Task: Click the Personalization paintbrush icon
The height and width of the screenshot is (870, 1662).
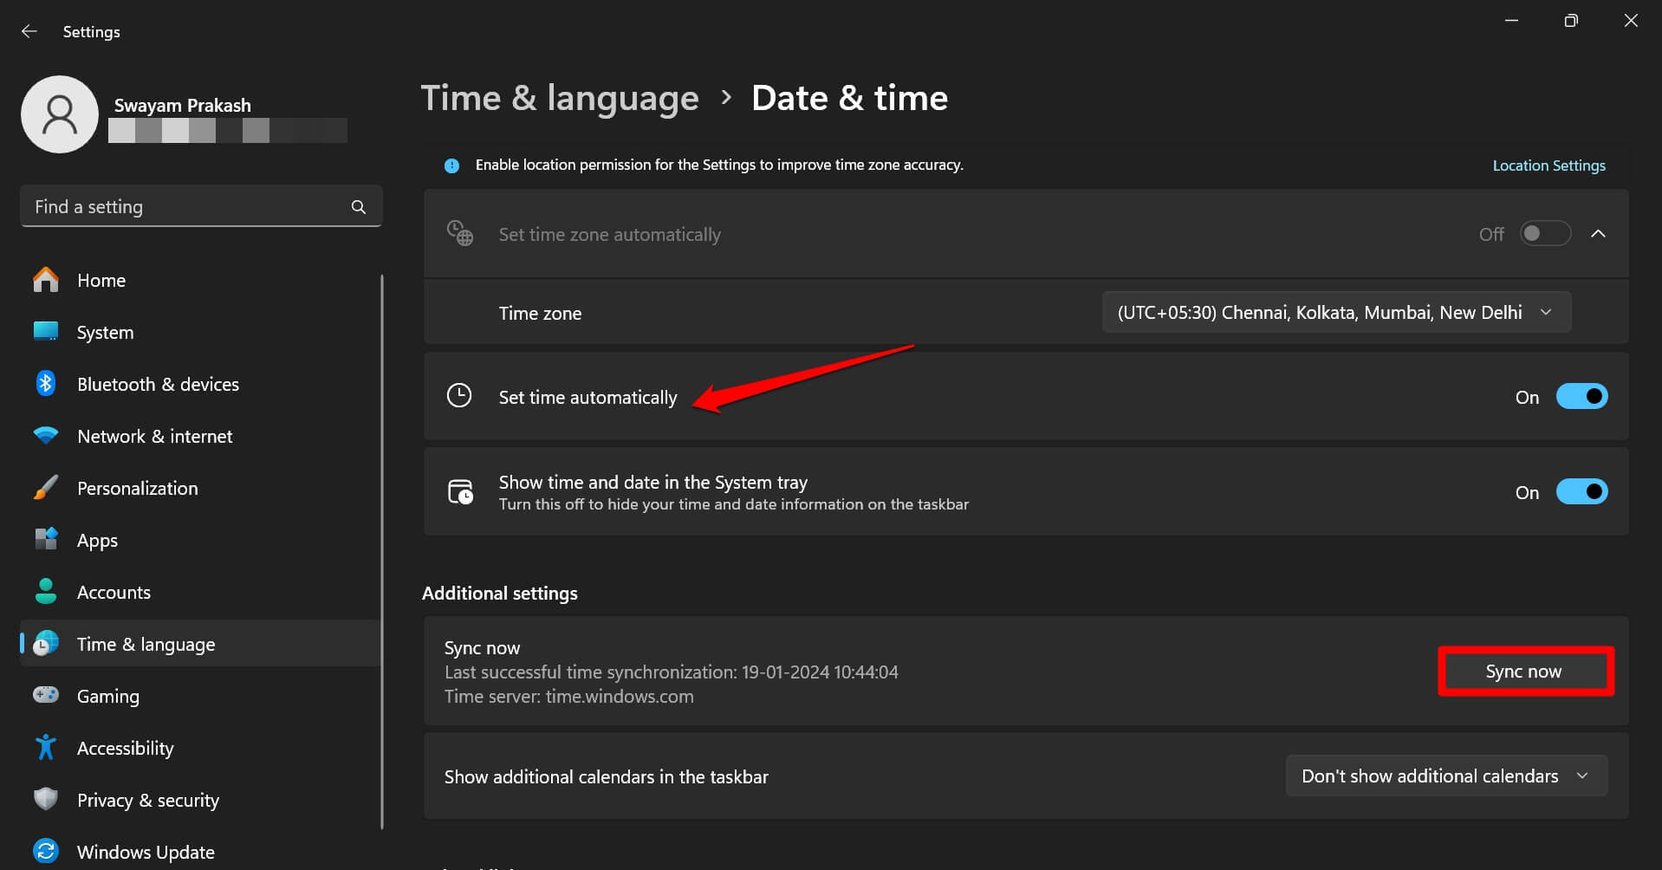Action: (x=46, y=488)
